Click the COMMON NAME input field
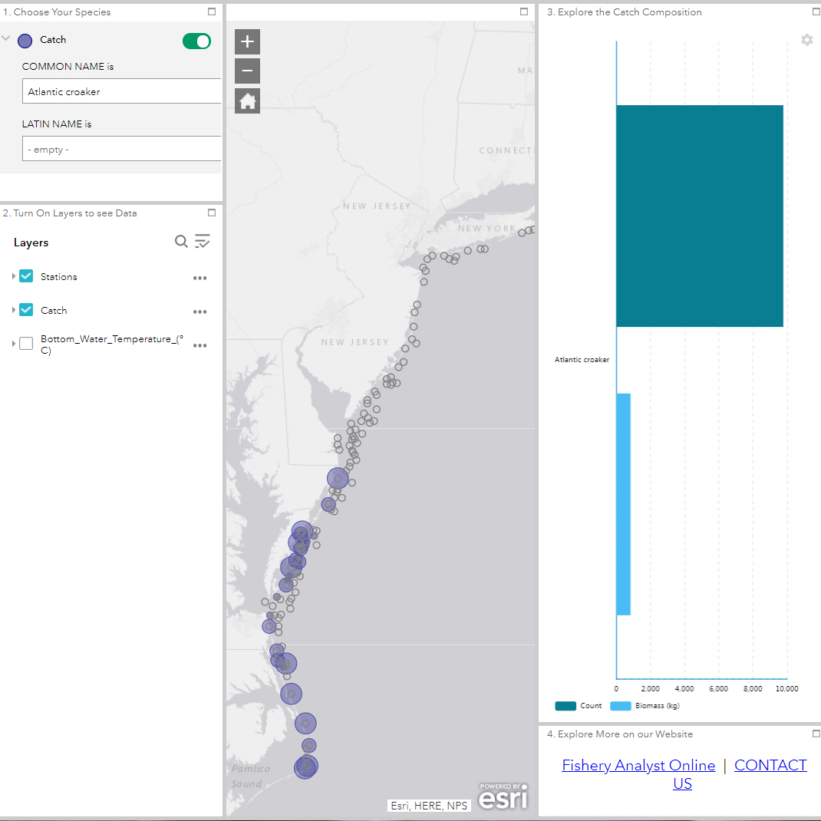 pos(121,91)
